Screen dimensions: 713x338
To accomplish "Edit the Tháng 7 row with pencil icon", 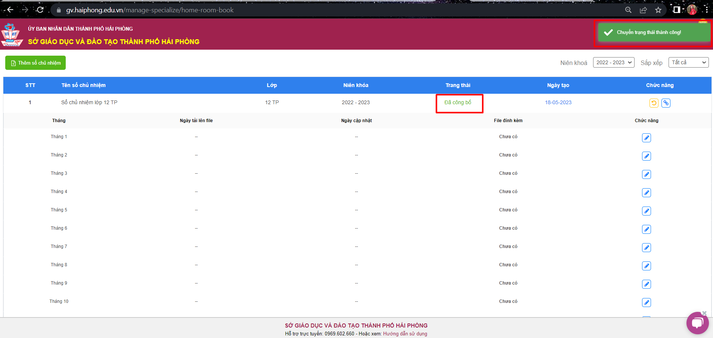I will click(646, 248).
